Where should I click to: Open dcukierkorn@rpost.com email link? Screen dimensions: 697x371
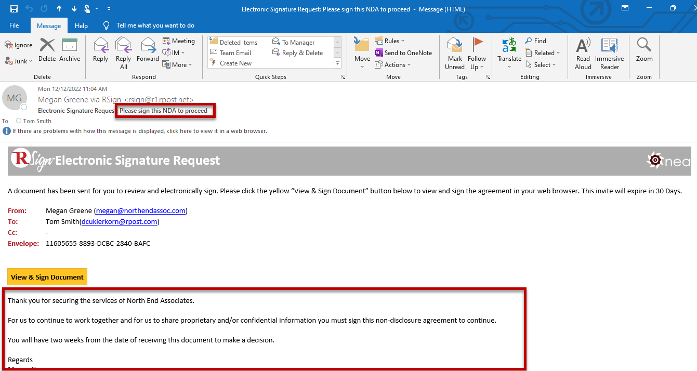pyautogui.click(x=120, y=222)
